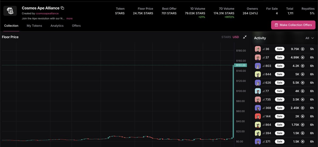Click Make Collection Offers button
Image resolution: width=318 pixels, height=147 pixels.
293,25
